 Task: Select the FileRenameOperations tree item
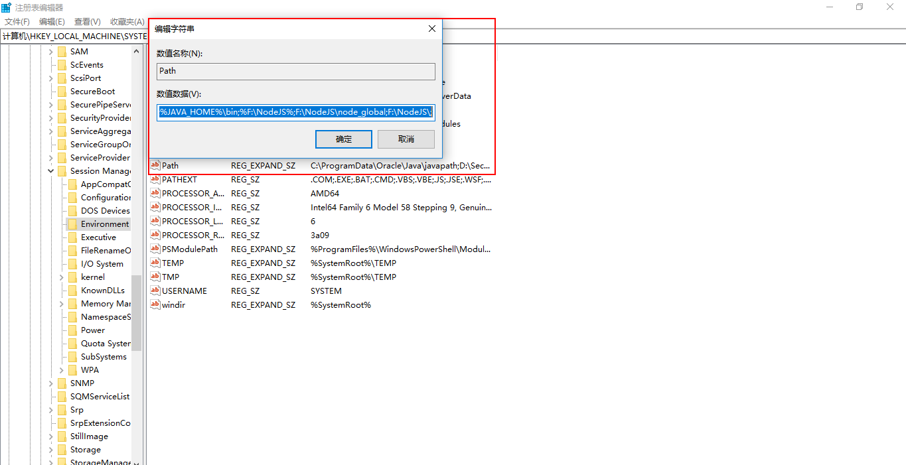tap(106, 251)
